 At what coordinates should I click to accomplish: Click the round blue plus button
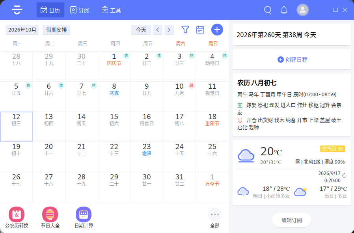pos(217,30)
